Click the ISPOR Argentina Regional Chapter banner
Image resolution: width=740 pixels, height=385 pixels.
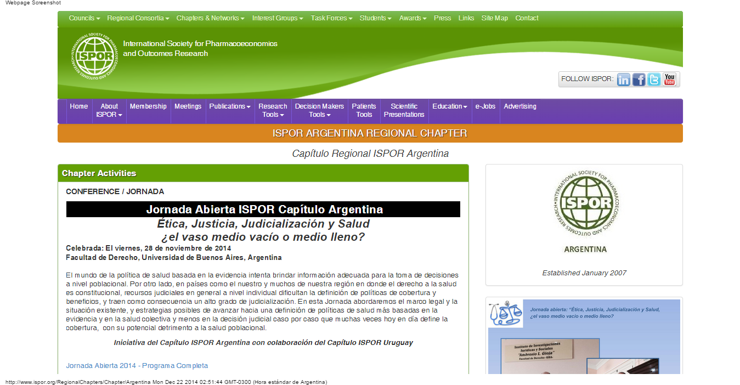(370, 133)
